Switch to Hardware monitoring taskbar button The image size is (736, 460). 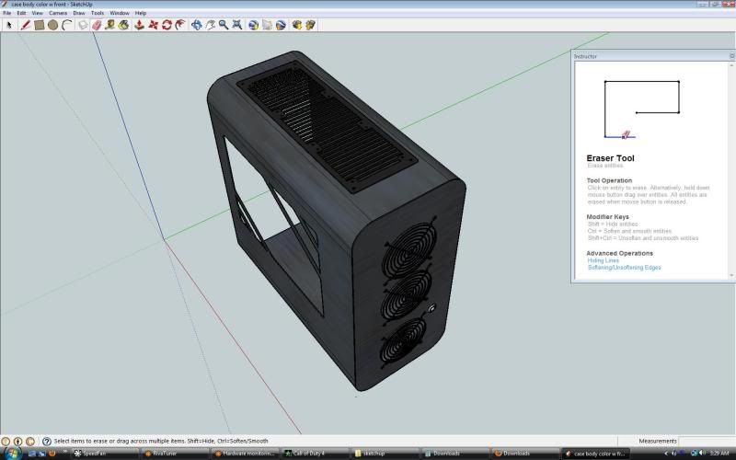(x=244, y=454)
